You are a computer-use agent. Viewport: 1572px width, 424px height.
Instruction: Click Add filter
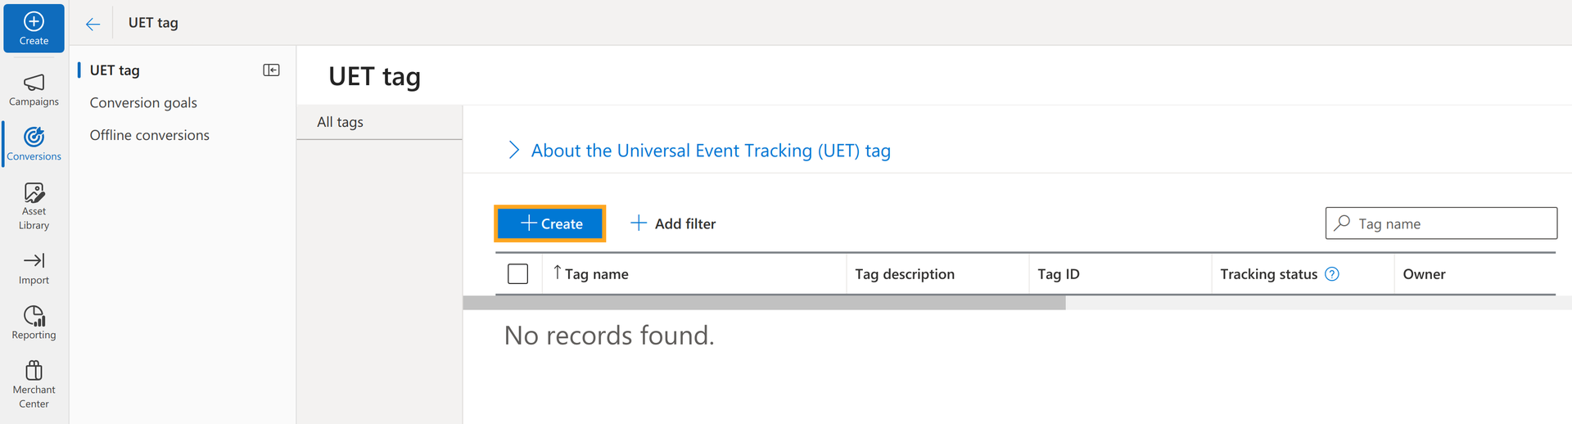[673, 223]
